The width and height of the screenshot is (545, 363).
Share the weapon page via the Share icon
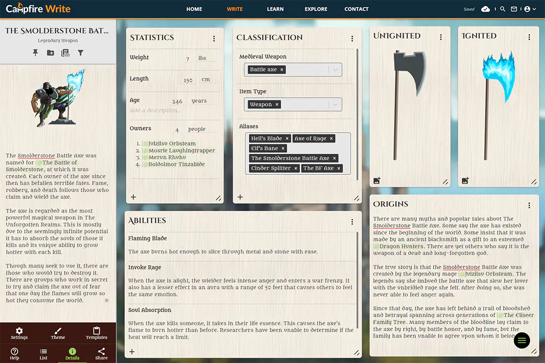[101, 353]
